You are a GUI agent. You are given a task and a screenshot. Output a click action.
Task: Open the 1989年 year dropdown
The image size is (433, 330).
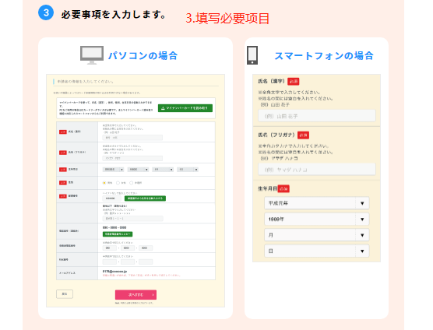pyautogui.click(x=317, y=219)
